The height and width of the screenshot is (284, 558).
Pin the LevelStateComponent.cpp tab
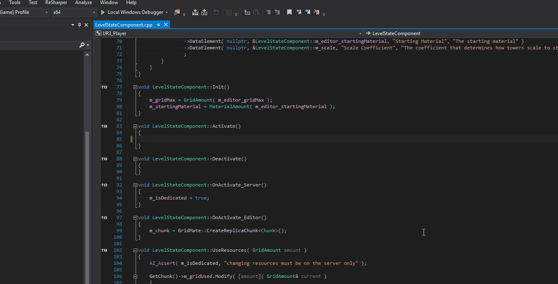(158, 25)
